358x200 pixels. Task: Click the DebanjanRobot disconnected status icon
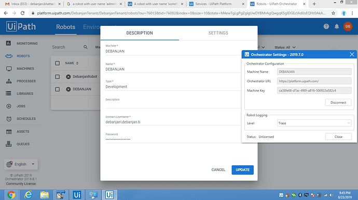tap(68, 76)
